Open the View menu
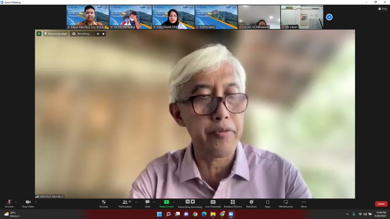 pyautogui.click(x=382, y=9)
